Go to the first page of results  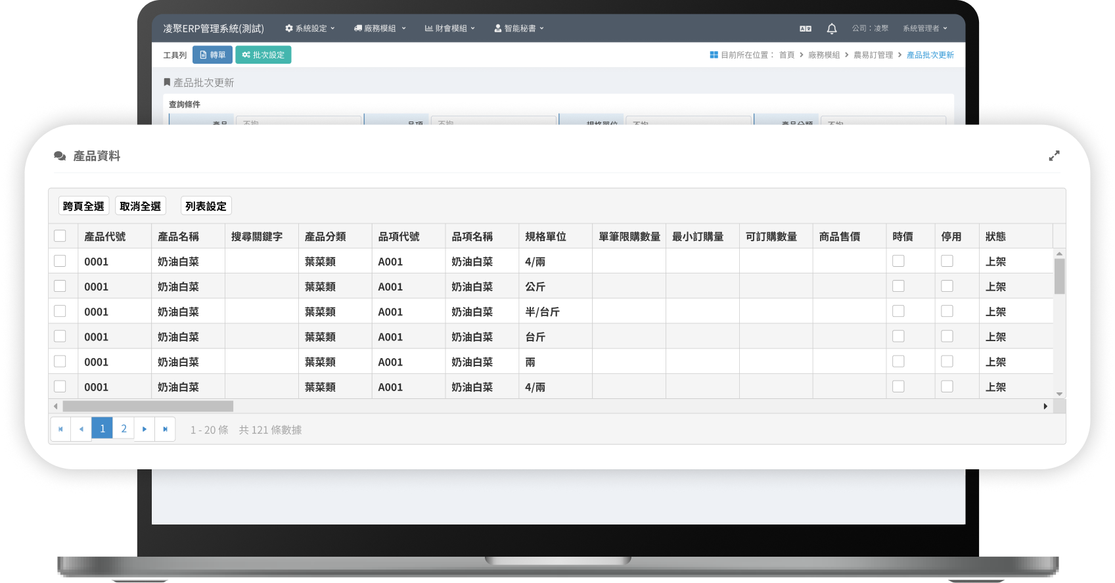coord(60,429)
